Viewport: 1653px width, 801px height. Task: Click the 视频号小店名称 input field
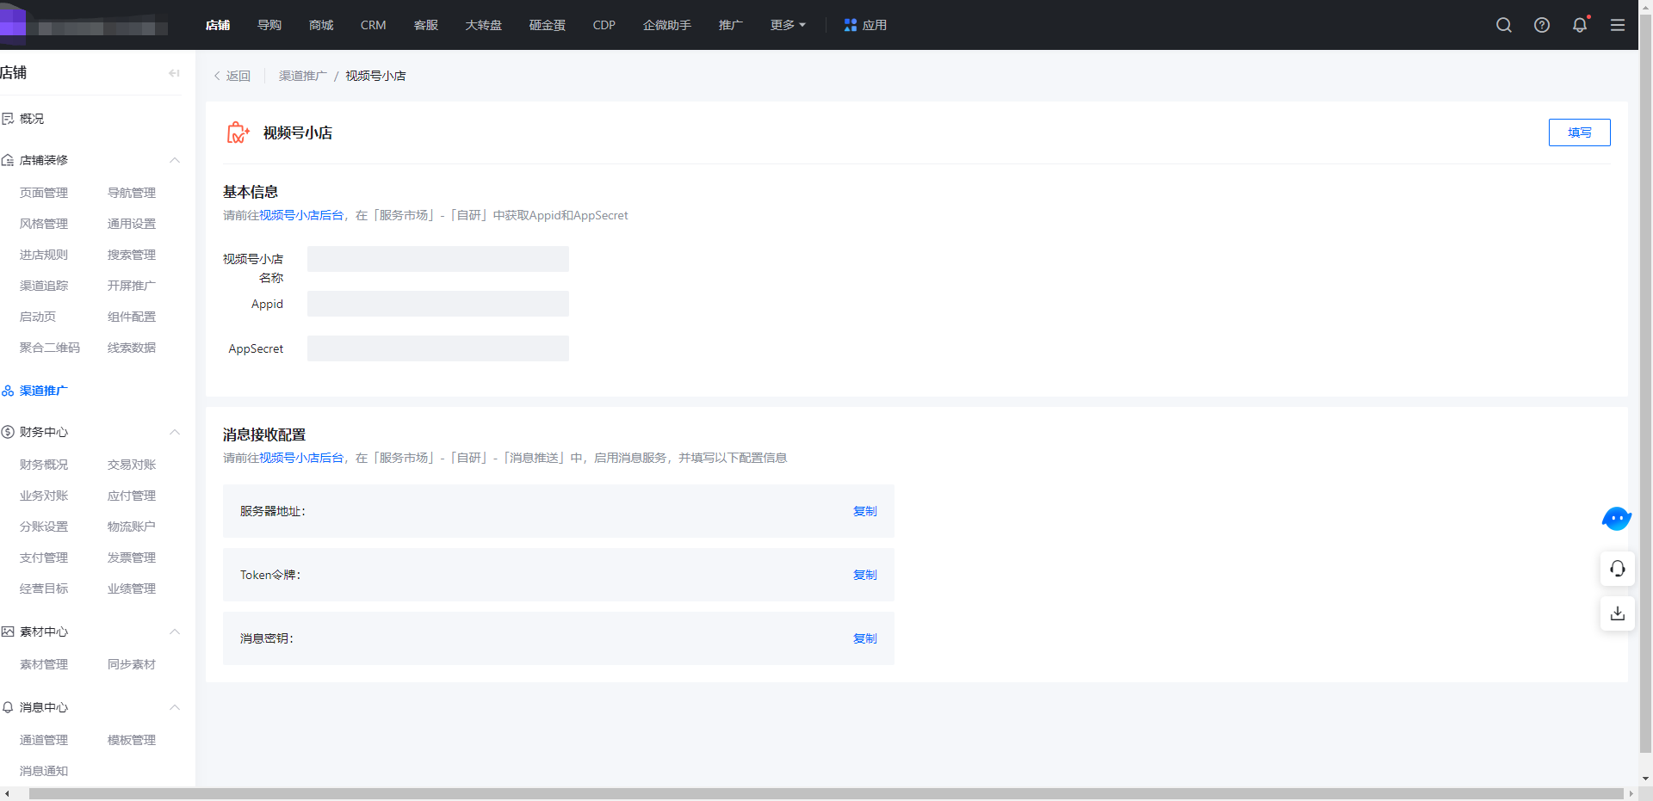point(438,259)
